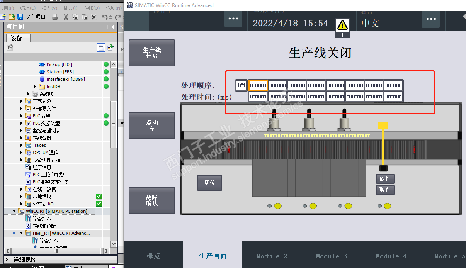
Task: Expand the Traces node
Action: 21,145
